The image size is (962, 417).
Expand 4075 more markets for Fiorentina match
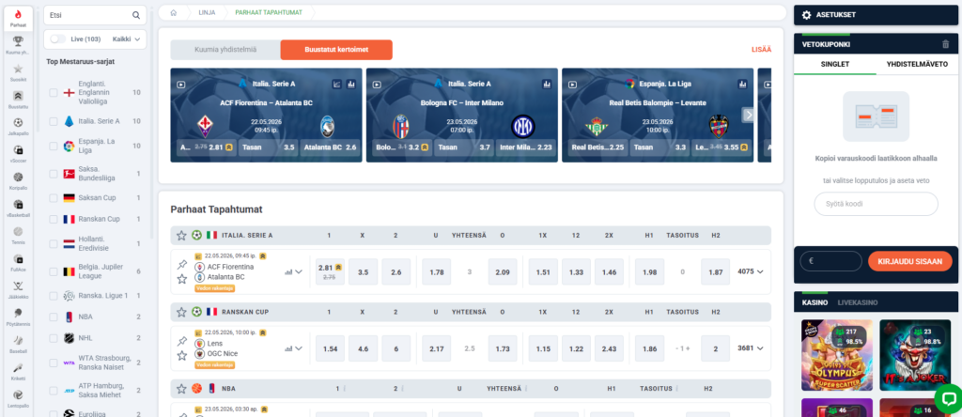751,271
